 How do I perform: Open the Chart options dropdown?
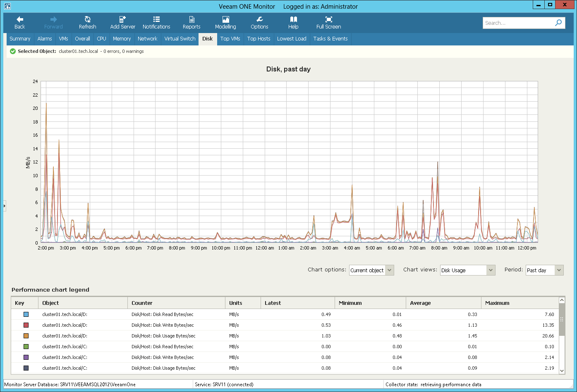371,270
